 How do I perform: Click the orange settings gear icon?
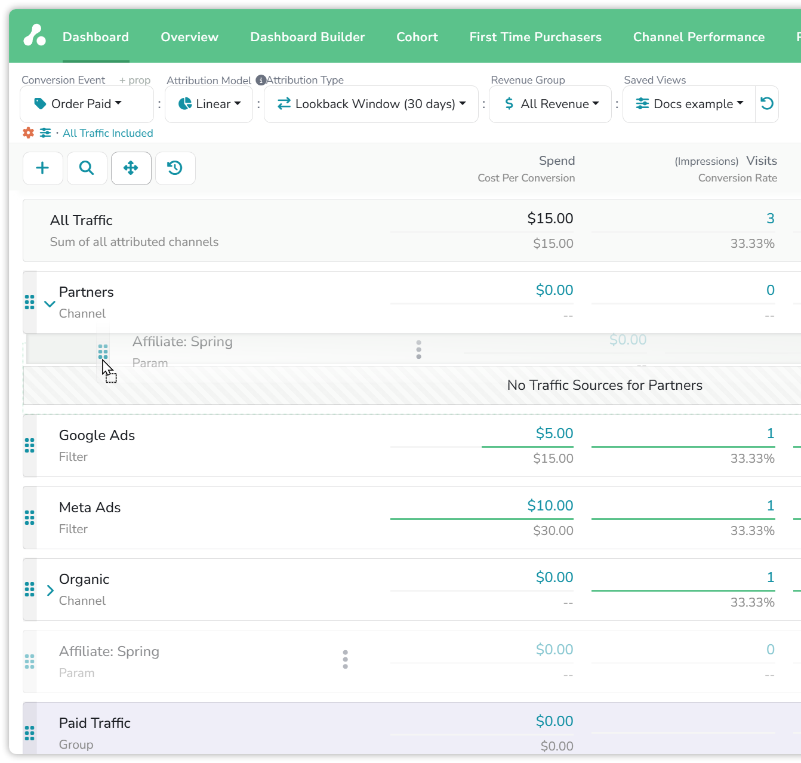coord(28,133)
